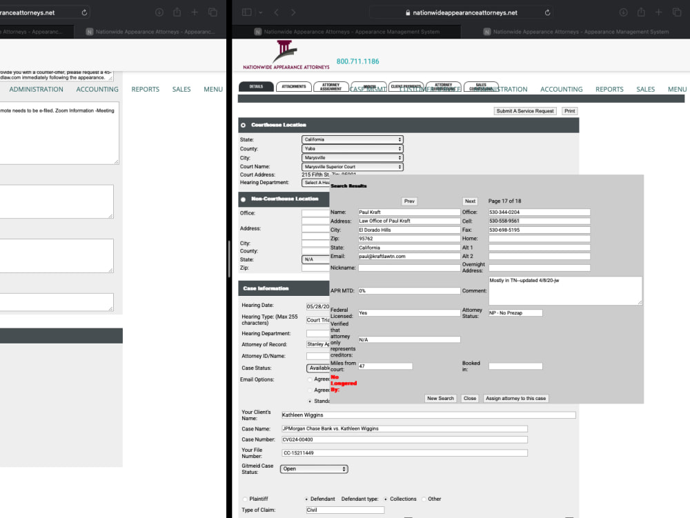Viewport: 690px width, 518px height.
Task: Open the City dropdown showing Marysville
Action: (352, 157)
